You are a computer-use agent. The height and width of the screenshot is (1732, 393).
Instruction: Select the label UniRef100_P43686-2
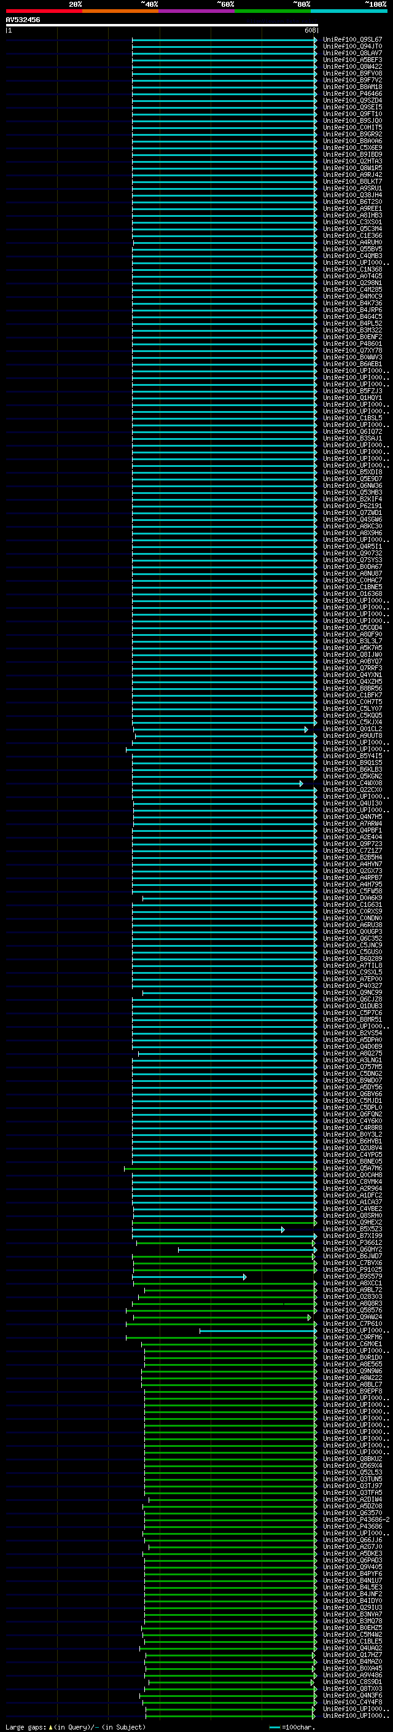(x=356, y=1519)
